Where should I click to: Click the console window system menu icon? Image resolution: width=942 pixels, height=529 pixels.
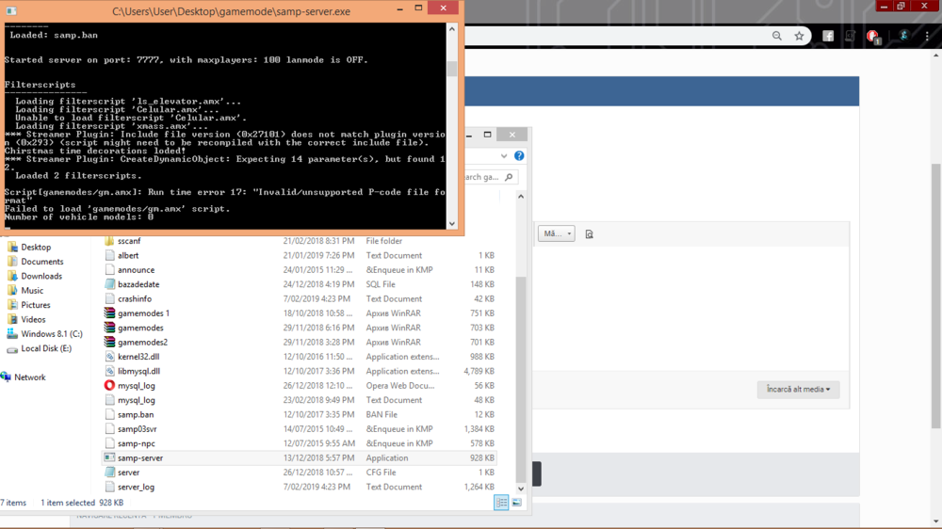[x=10, y=10]
